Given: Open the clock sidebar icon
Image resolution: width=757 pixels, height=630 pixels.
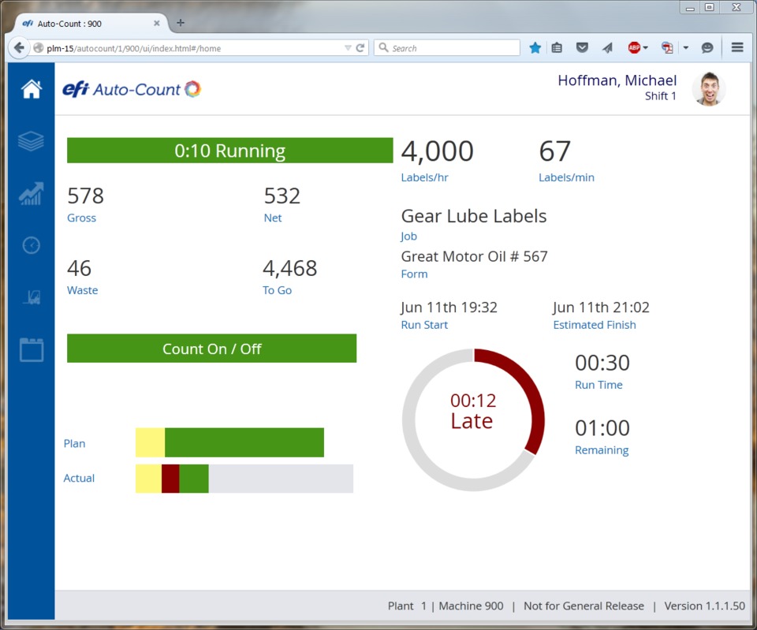Looking at the screenshot, I should (x=32, y=245).
